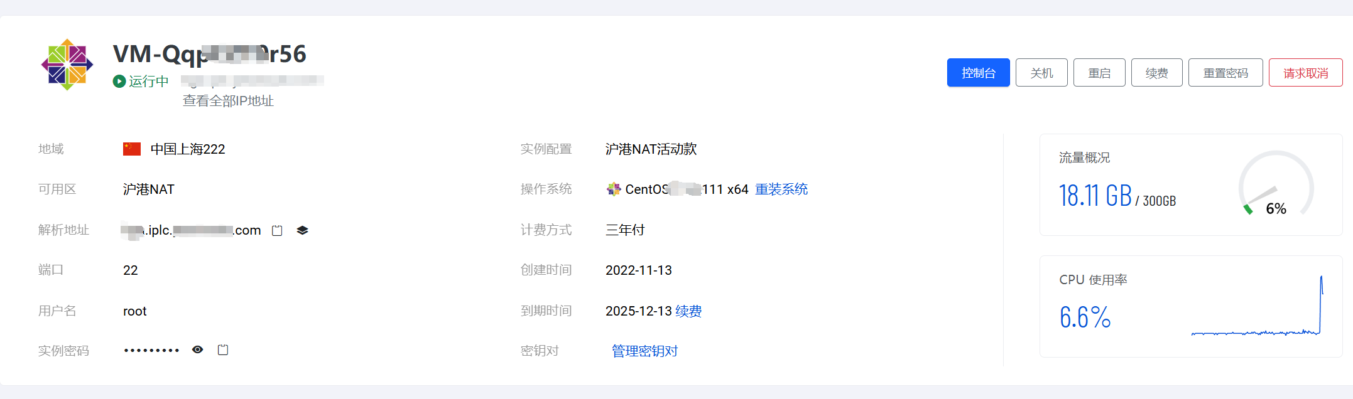The image size is (1353, 399).
Task: Click the green running status icon
Action: pos(119,82)
